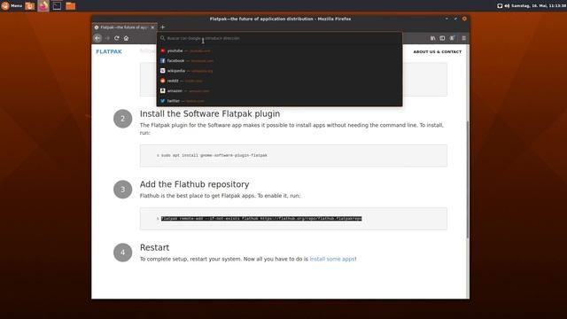The image size is (567, 319).
Task: Maximize the Firefox window
Action: point(455,19)
